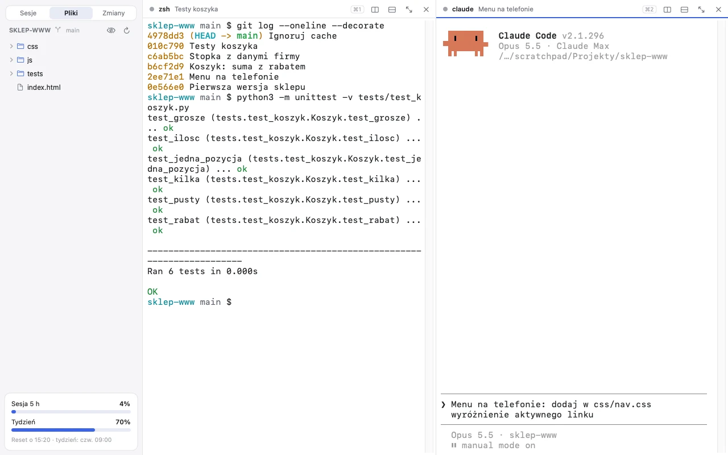Click the Sesja 5 h usage bar
The image size is (728, 455).
point(71,411)
